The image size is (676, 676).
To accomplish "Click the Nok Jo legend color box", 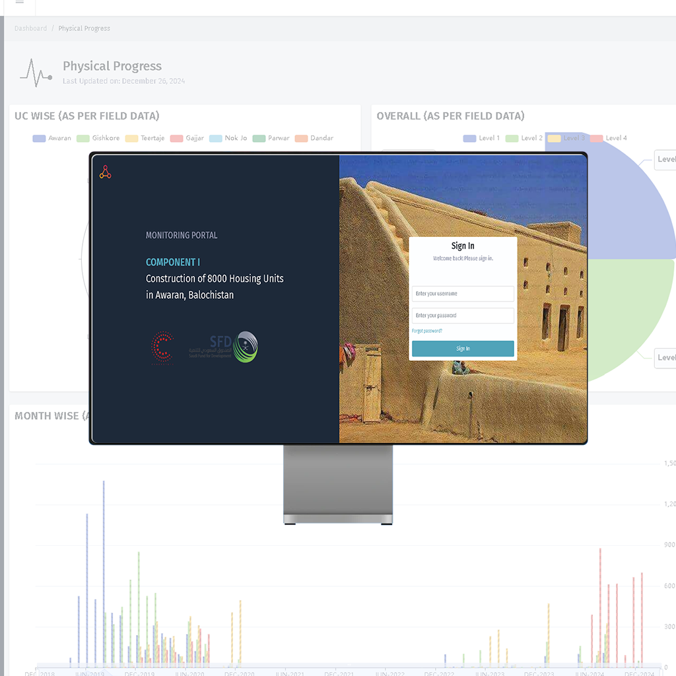I will click(216, 138).
